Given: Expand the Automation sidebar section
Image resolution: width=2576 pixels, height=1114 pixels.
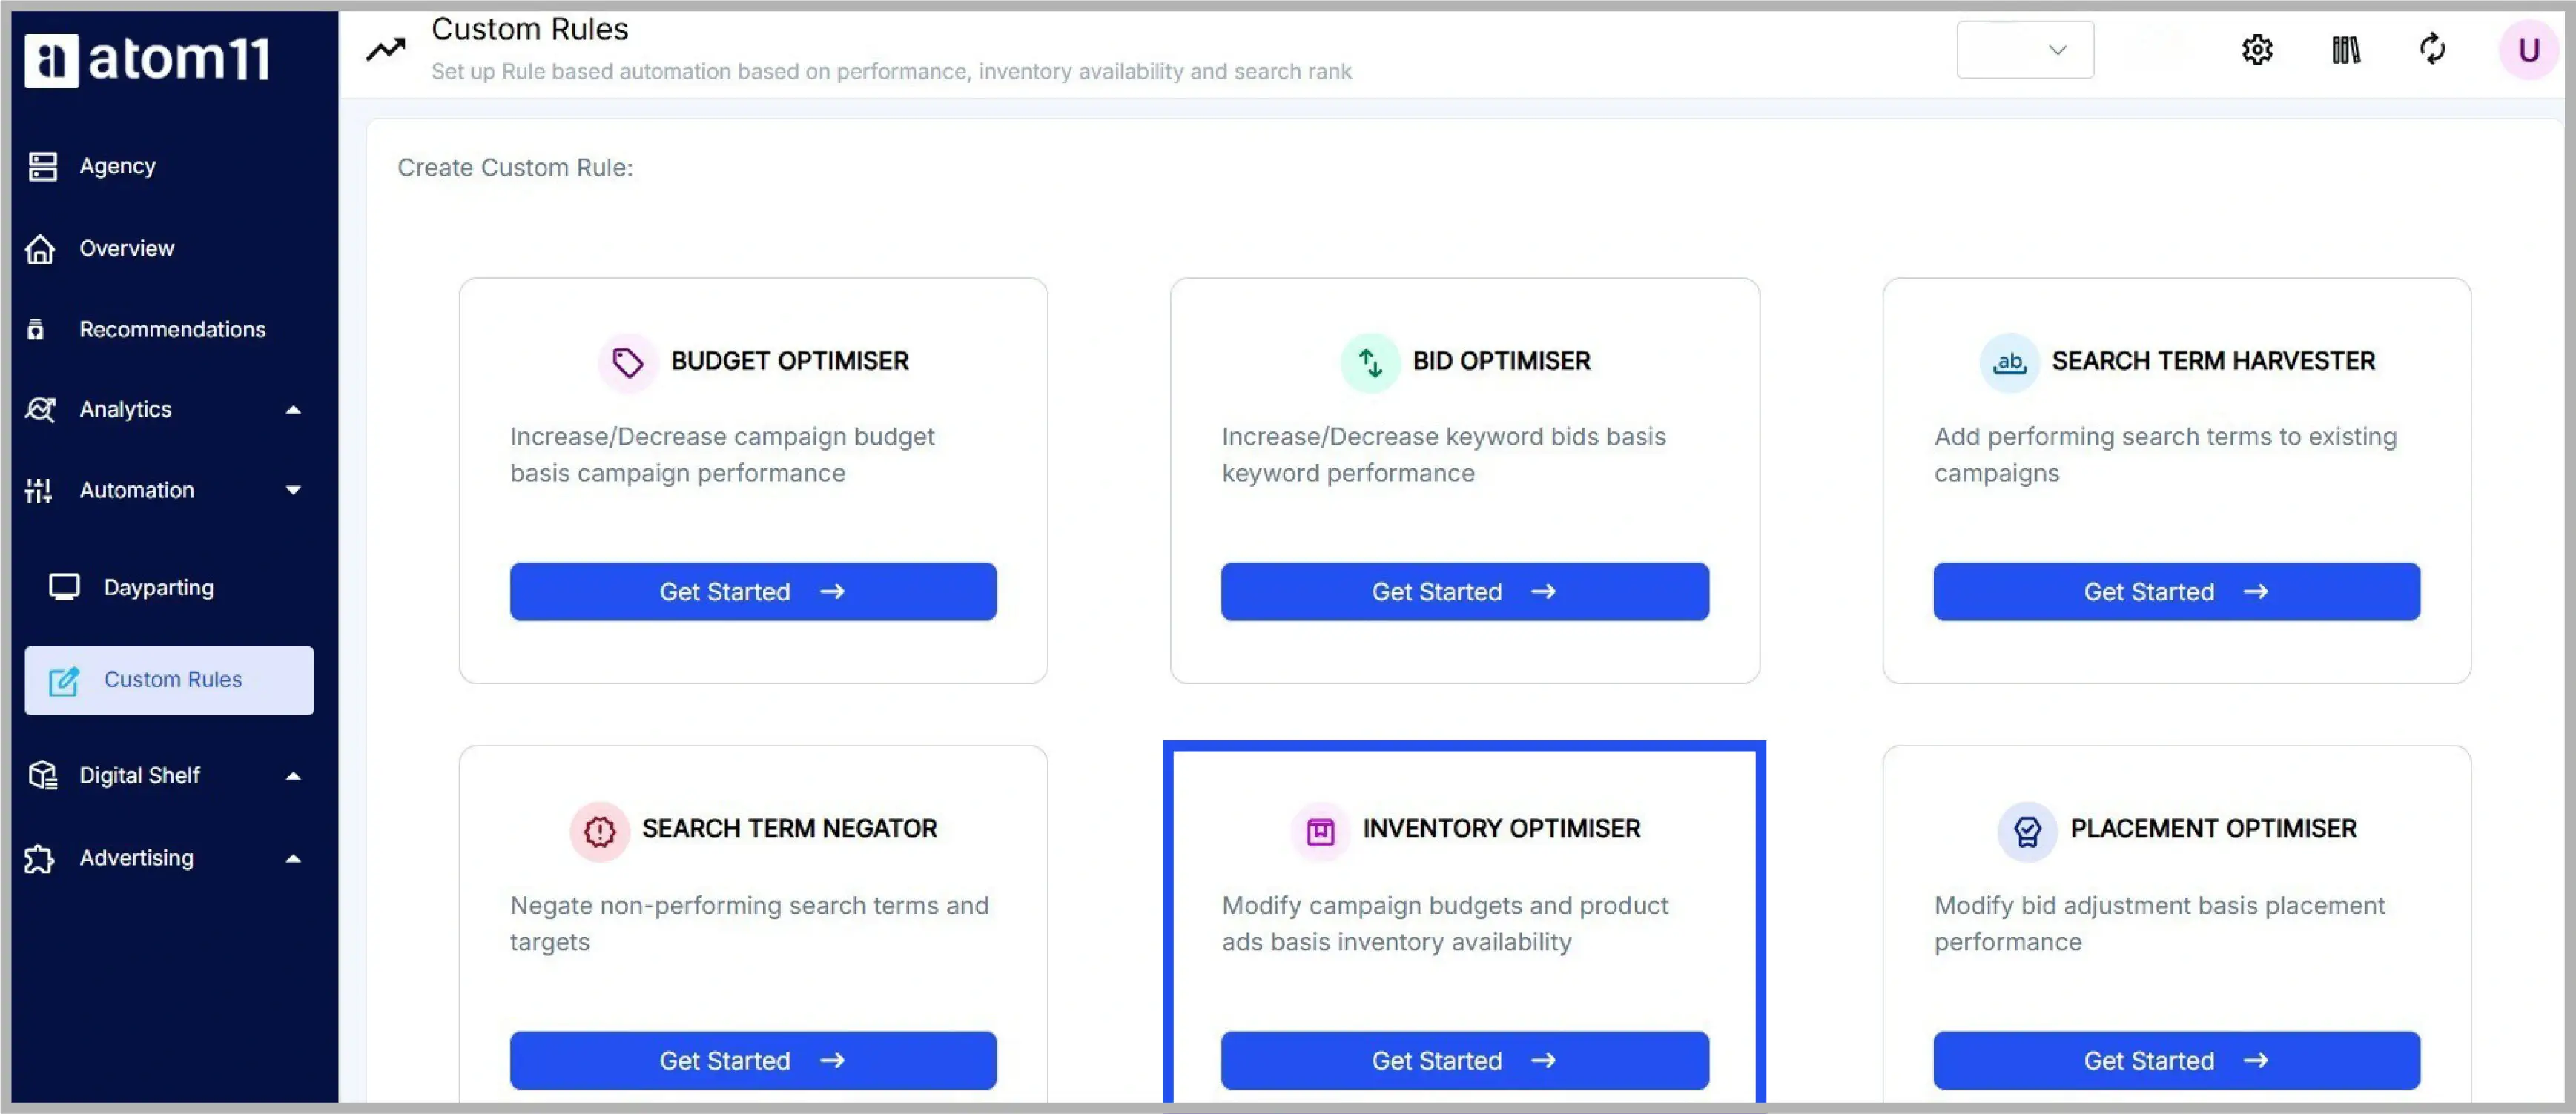Looking at the screenshot, I should 165,490.
